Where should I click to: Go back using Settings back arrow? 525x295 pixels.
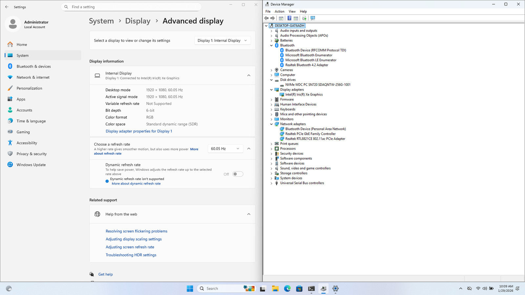(x=7, y=7)
